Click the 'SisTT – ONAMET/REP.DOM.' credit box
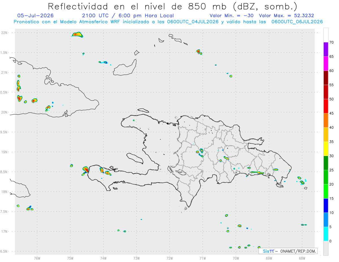Screen dimensions: 339x262 coord(288,251)
